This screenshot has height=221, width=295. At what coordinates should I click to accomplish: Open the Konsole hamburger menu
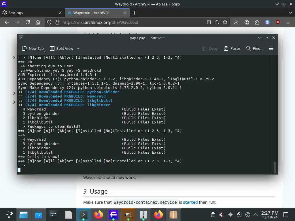(271, 48)
